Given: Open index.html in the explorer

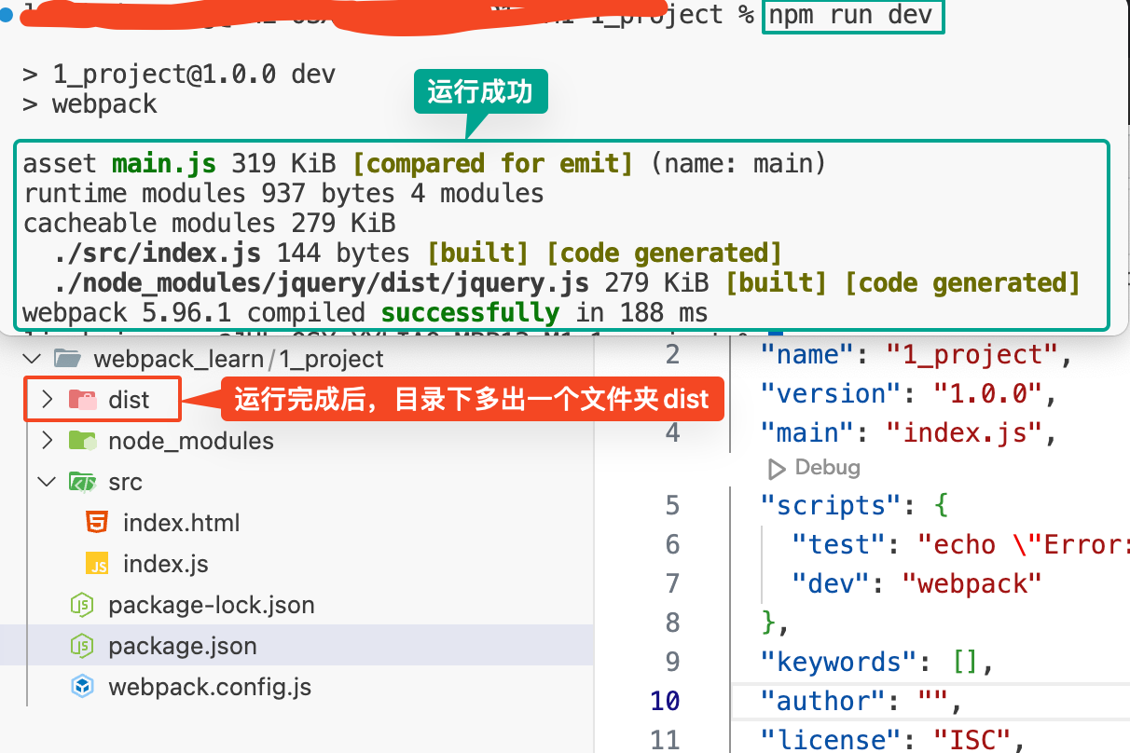Looking at the screenshot, I should click(x=181, y=523).
